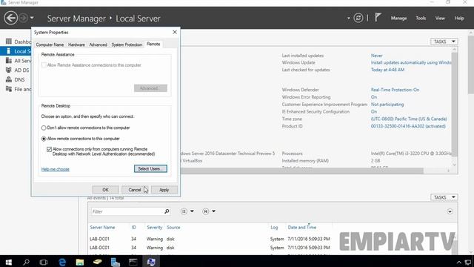Toggle Allow Remote Assistance connections checkbox
474x267 pixels.
[44, 65]
